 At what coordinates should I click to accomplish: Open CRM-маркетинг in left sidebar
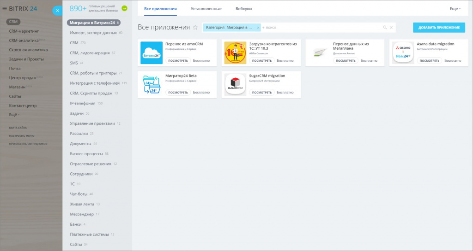(x=24, y=31)
